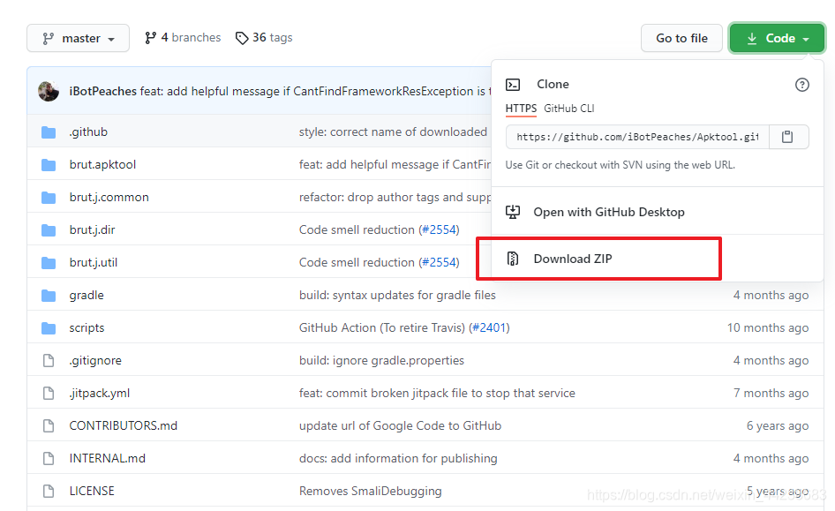Open commit 'refactor: drop author tags'
Screen dimensions: 835x511
(x=395, y=198)
